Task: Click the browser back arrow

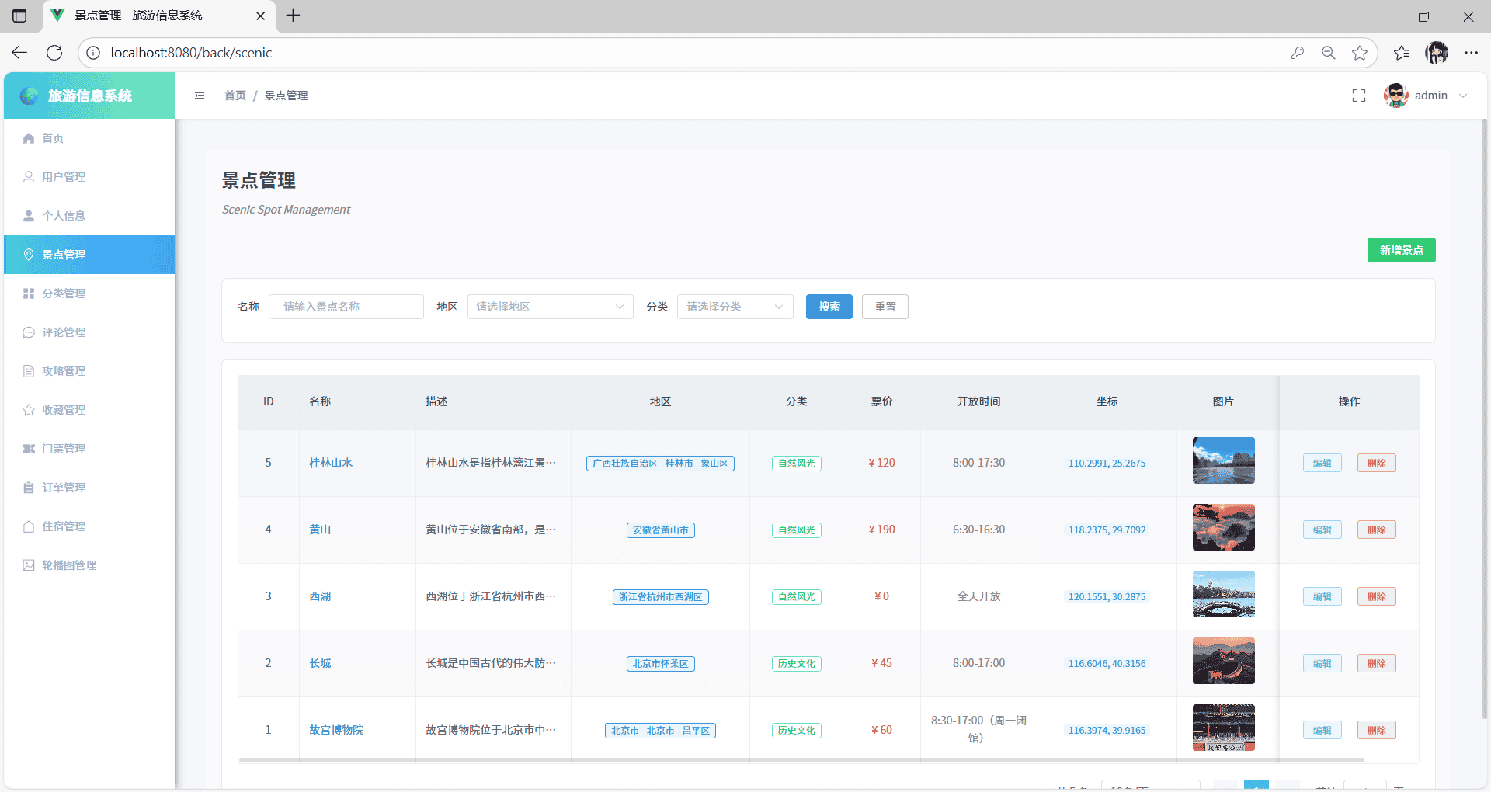Action: click(x=19, y=53)
